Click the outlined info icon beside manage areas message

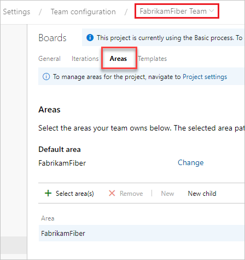coord(46,76)
